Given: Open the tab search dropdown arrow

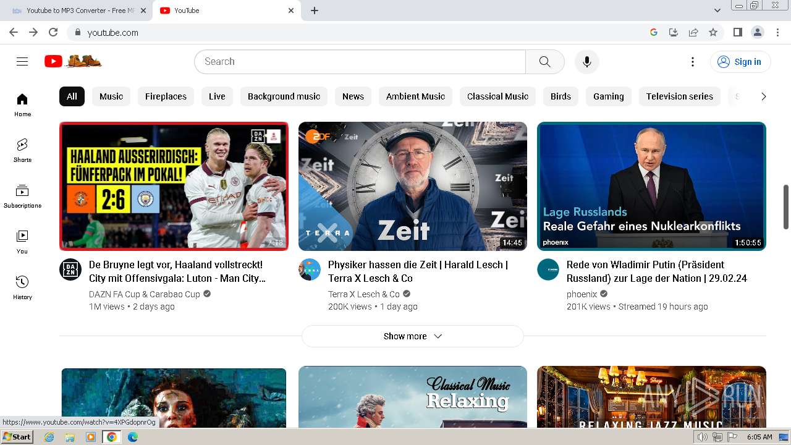Looking at the screenshot, I should [717, 11].
